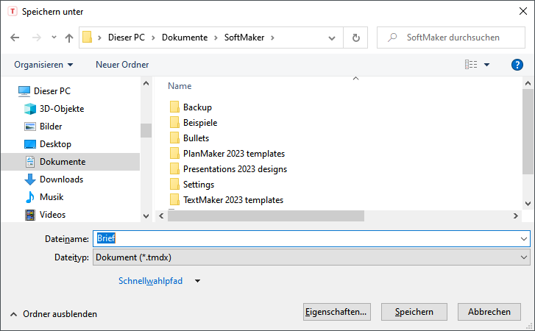Open Bilder in the sidebar
Image resolution: width=535 pixels, height=331 pixels.
point(51,127)
